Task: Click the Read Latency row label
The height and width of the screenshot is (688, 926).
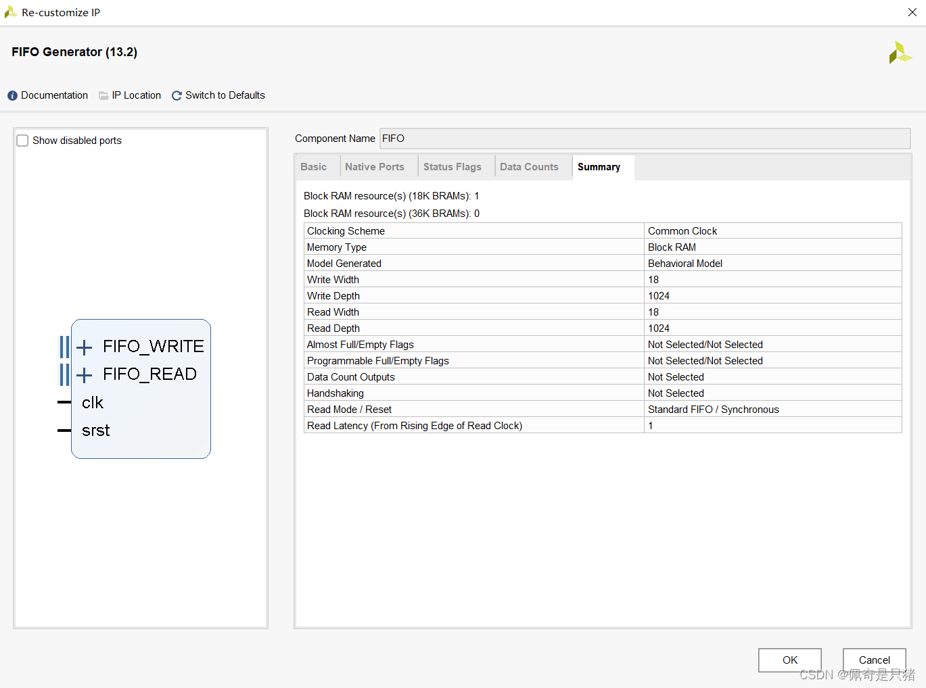Action: click(415, 426)
